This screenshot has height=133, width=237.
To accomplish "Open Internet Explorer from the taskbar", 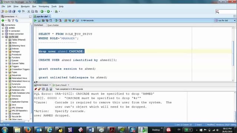I will pos(49,130).
